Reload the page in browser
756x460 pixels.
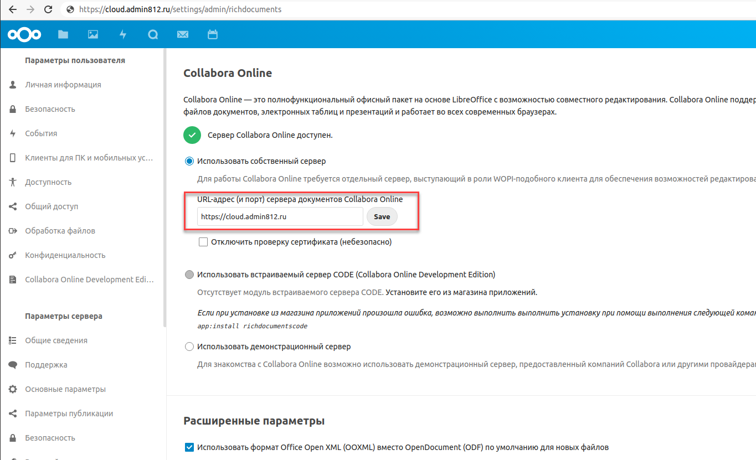click(48, 9)
